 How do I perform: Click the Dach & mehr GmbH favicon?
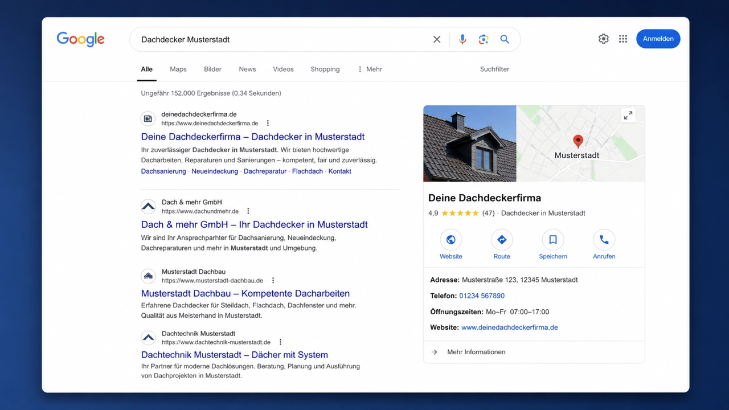[148, 206]
